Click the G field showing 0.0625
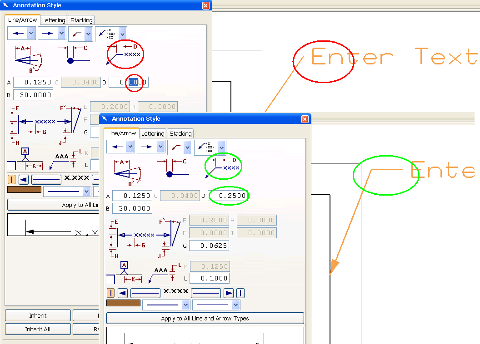Image resolution: width=480 pixels, height=344 pixels. (x=209, y=246)
